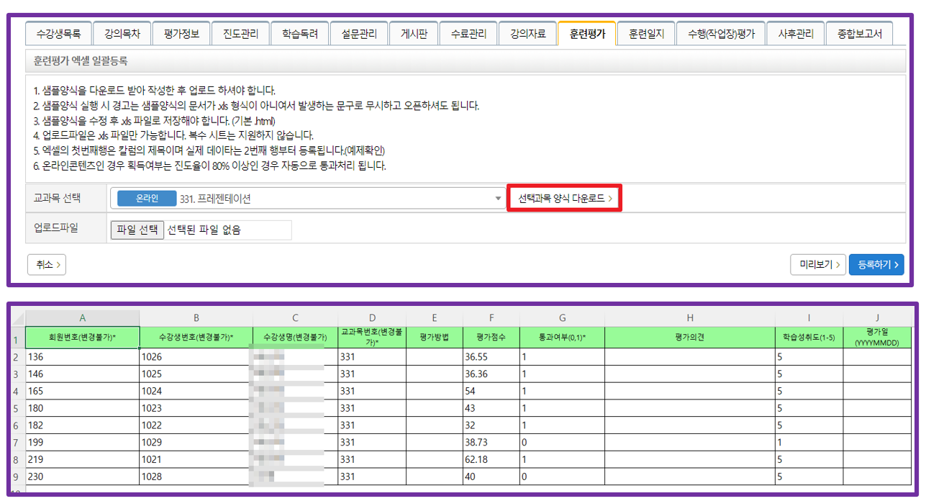Open the 수강생목록 tab
926x501 pixels.
58,33
